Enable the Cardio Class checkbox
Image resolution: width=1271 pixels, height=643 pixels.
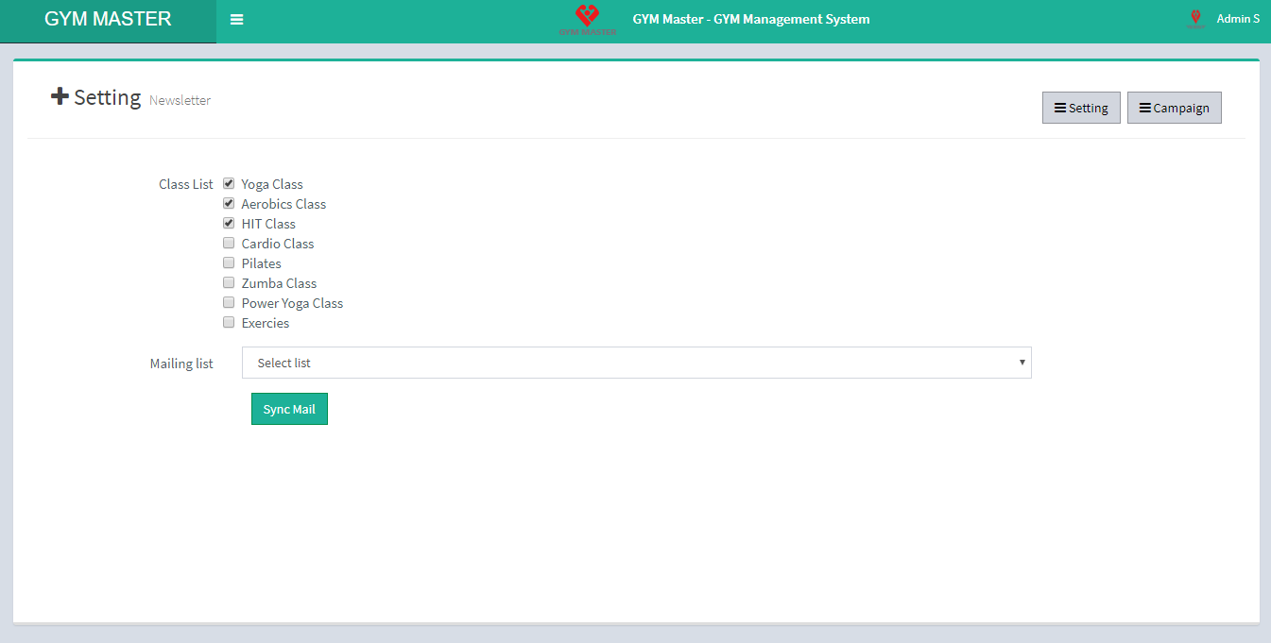(229, 243)
